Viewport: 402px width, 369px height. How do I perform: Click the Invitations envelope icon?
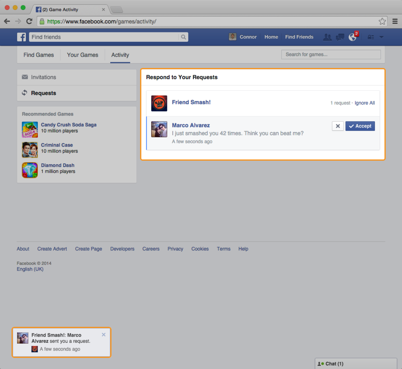pos(25,77)
